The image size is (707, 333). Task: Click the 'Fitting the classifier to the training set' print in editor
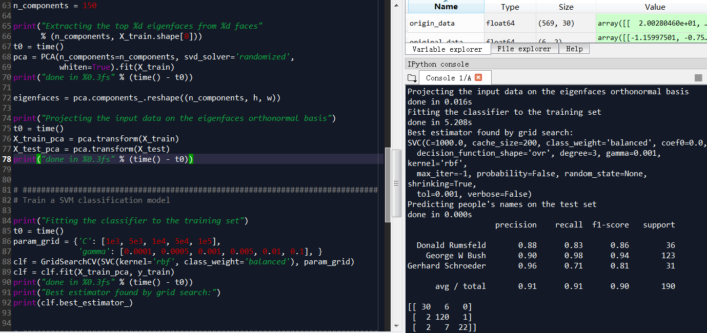point(131,221)
